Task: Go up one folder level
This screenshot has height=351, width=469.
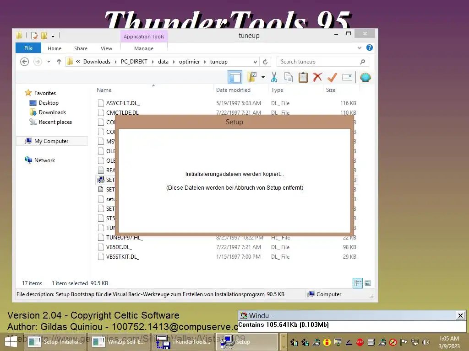Action: pos(59,62)
